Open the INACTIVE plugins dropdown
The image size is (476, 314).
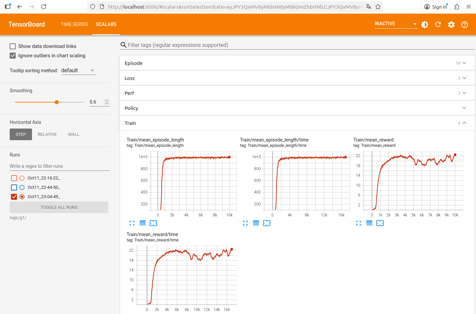point(396,24)
